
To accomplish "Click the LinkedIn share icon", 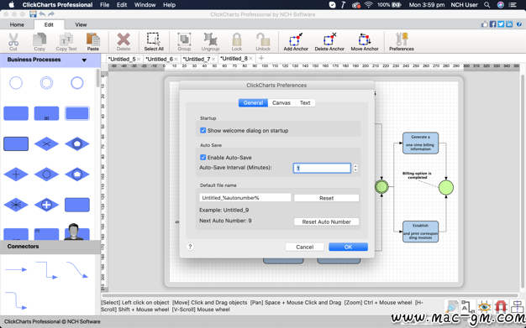I will click(509, 24).
